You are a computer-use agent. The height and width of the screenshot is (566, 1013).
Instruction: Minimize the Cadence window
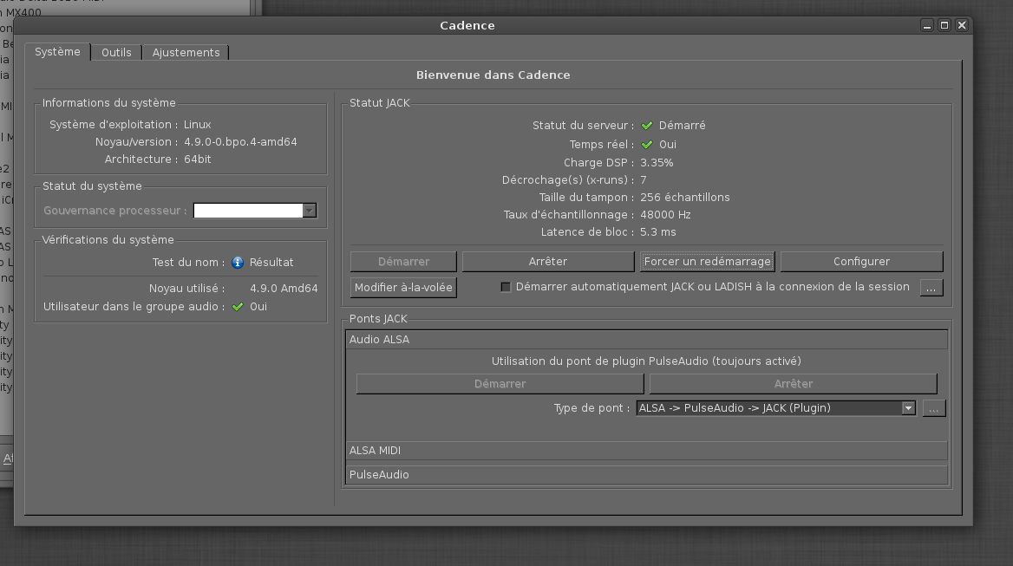pos(927,25)
